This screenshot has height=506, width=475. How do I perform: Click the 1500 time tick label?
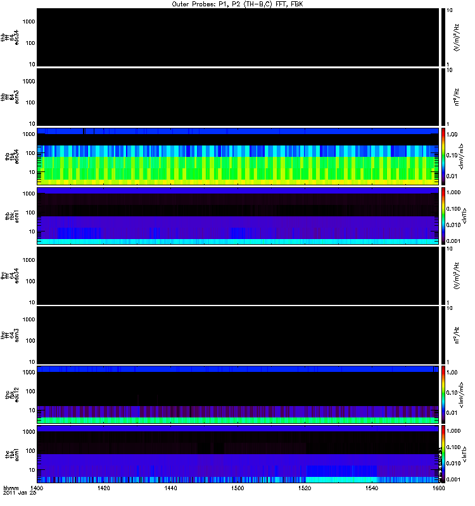[237, 488]
